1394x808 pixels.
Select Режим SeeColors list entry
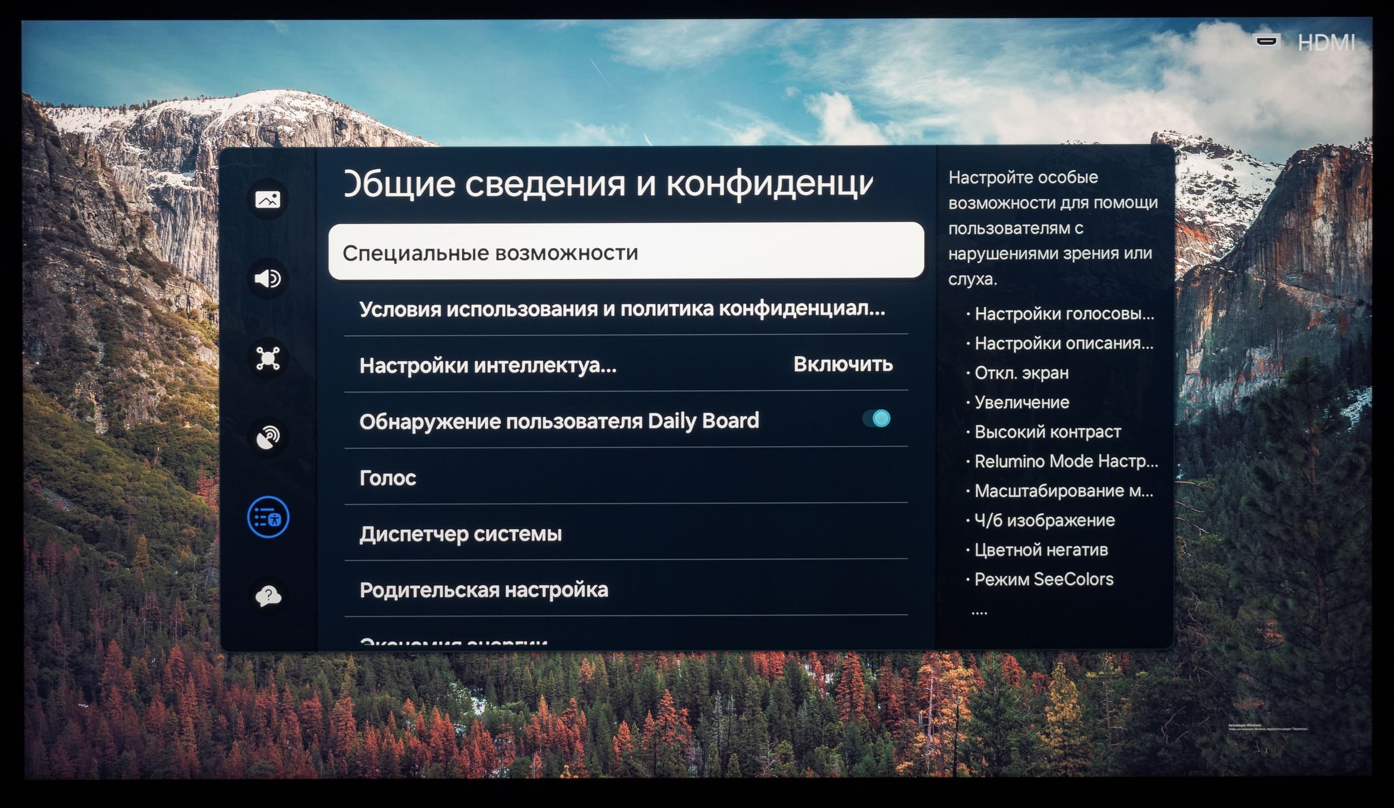[x=1043, y=579]
